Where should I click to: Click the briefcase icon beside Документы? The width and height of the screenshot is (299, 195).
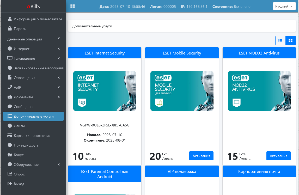[10, 97]
